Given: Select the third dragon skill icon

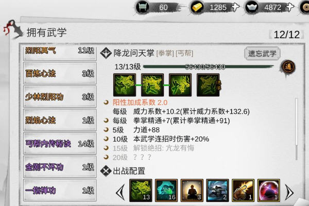Looking at the screenshot, I should click(x=180, y=85).
